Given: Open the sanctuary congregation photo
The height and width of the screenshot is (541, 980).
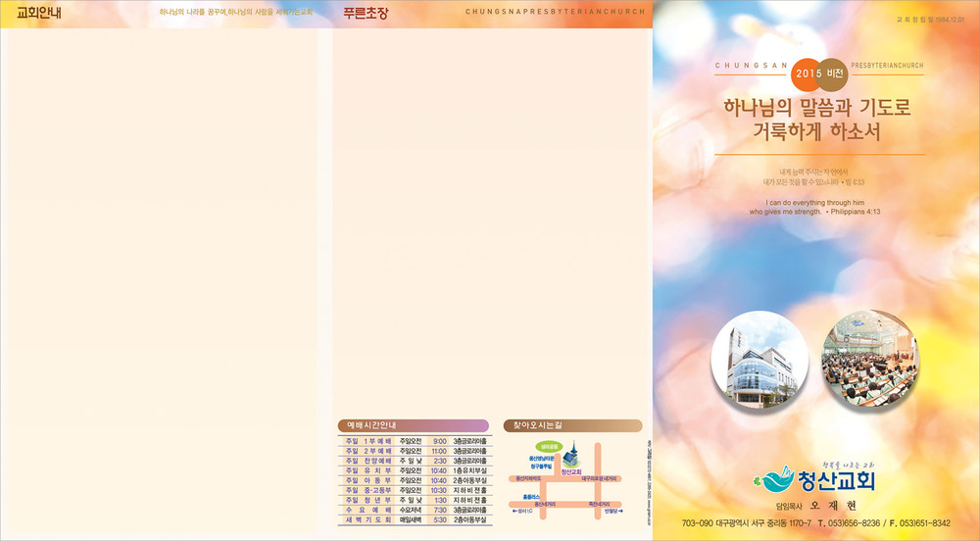Looking at the screenshot, I should (869, 360).
